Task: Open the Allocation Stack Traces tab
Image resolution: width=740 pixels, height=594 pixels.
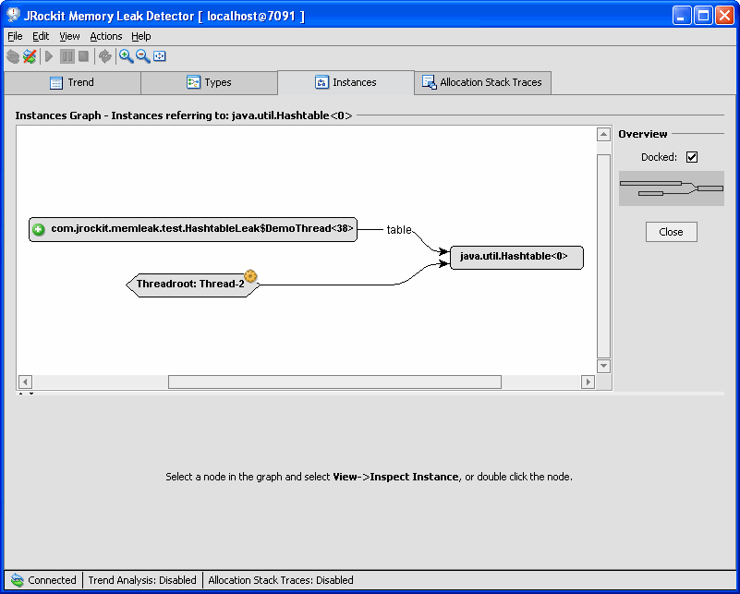Action: pos(483,82)
